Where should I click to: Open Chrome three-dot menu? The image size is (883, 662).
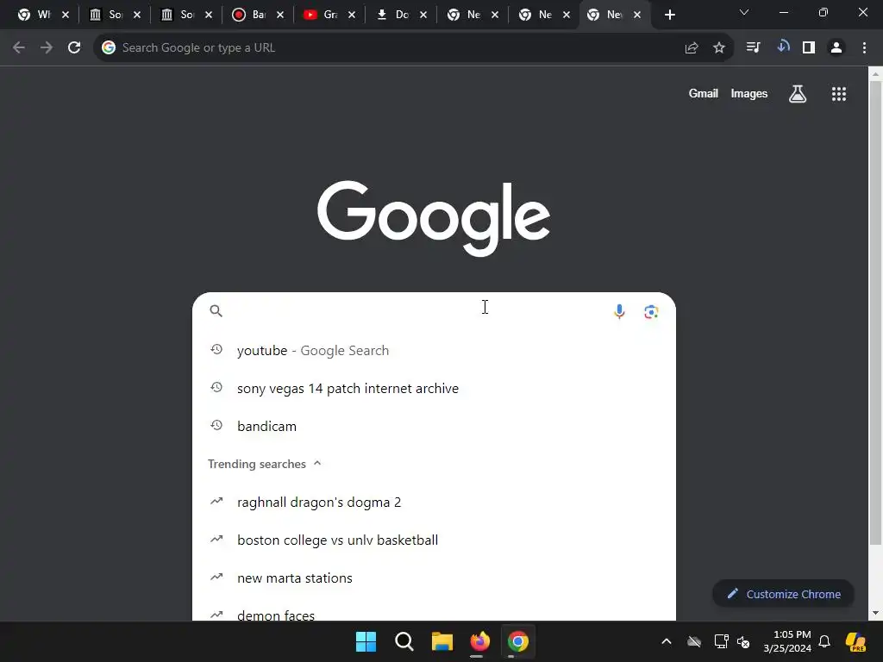[864, 48]
